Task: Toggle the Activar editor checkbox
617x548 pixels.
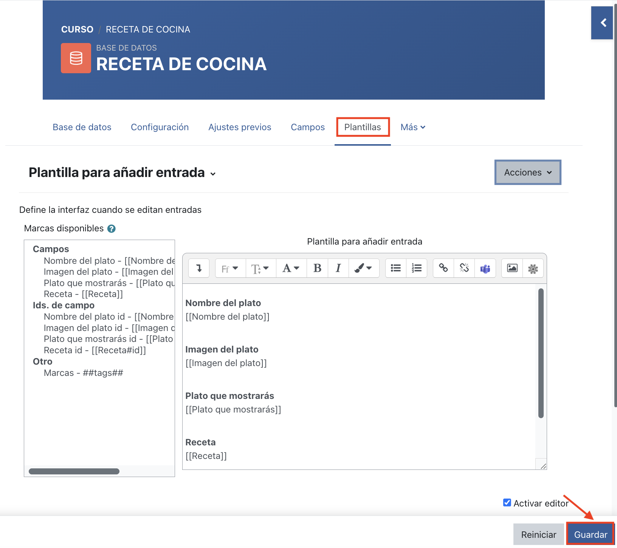Action: pyautogui.click(x=507, y=503)
